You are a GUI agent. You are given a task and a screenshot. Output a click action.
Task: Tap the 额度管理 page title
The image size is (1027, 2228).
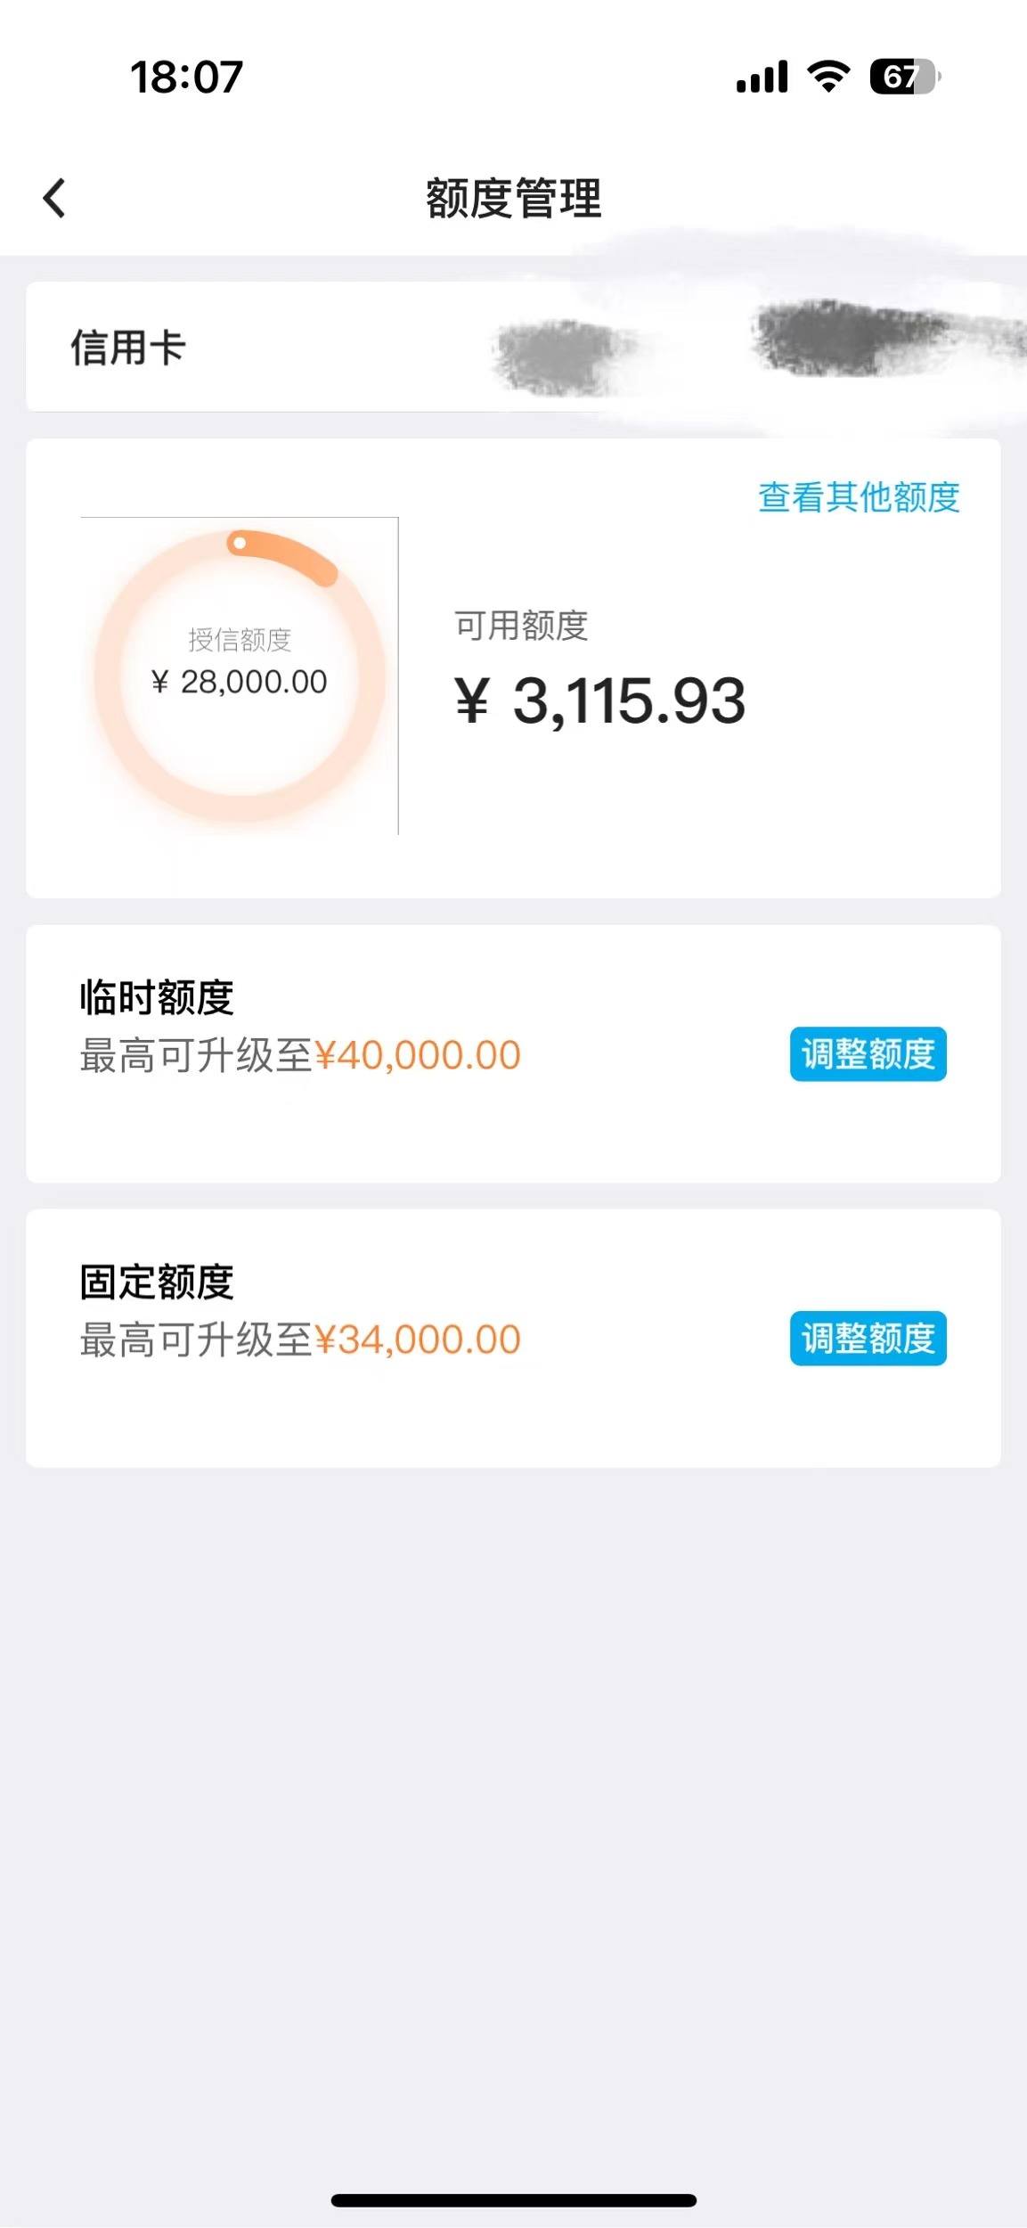[x=514, y=198]
